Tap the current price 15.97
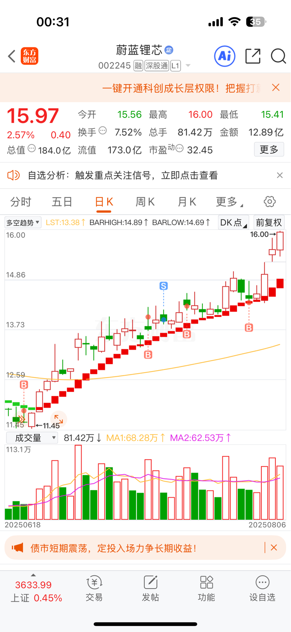 point(33,116)
